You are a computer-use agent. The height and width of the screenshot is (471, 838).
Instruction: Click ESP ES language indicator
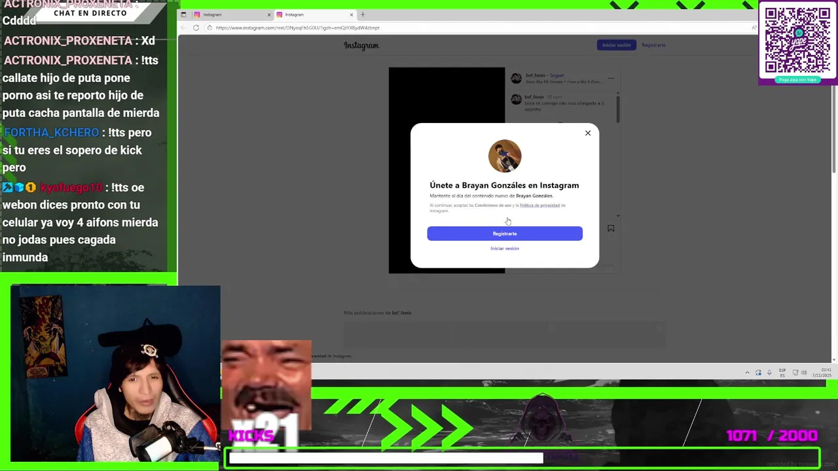click(782, 373)
